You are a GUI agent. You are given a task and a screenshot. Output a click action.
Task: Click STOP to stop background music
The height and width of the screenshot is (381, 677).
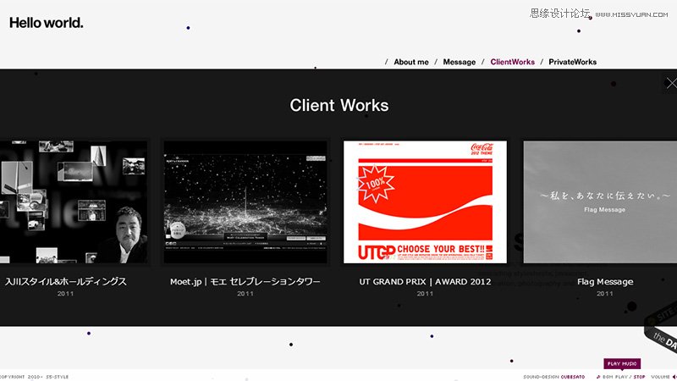point(639,377)
